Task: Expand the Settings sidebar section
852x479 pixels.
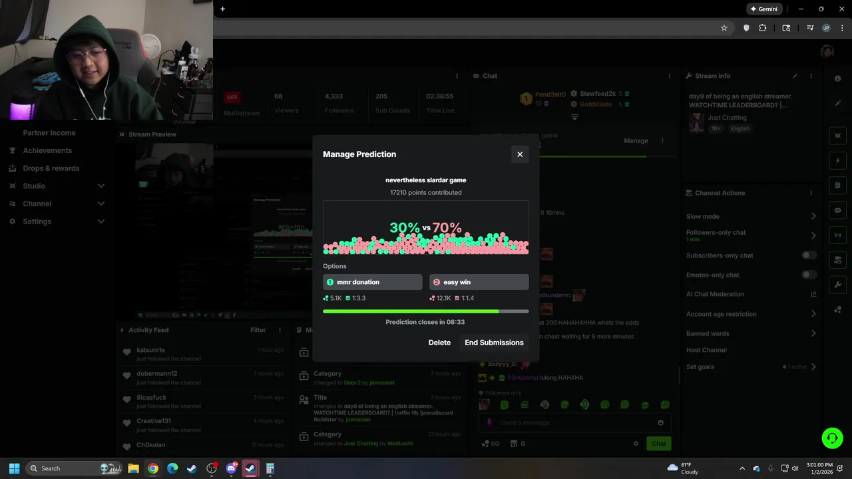Action: click(57, 222)
